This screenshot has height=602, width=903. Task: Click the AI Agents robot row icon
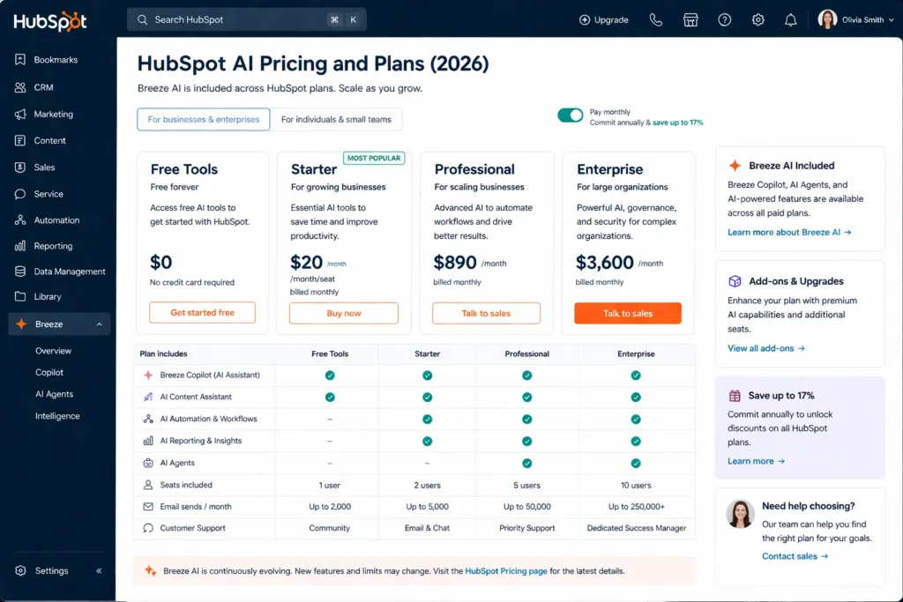[x=148, y=463]
